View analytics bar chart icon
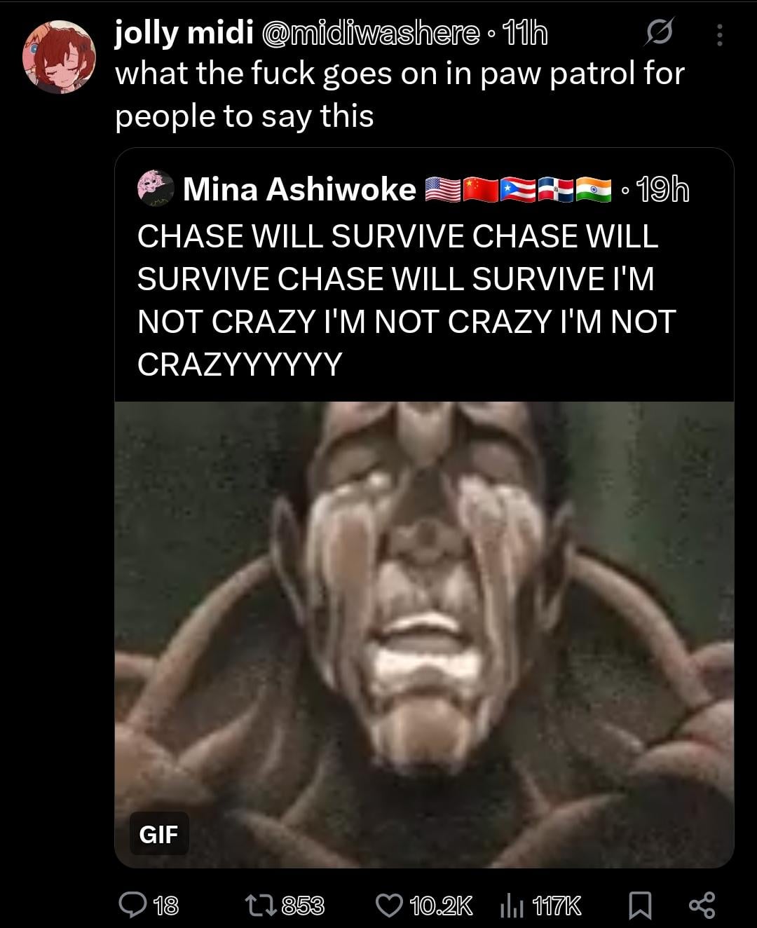757x928 pixels. pyautogui.click(x=512, y=906)
